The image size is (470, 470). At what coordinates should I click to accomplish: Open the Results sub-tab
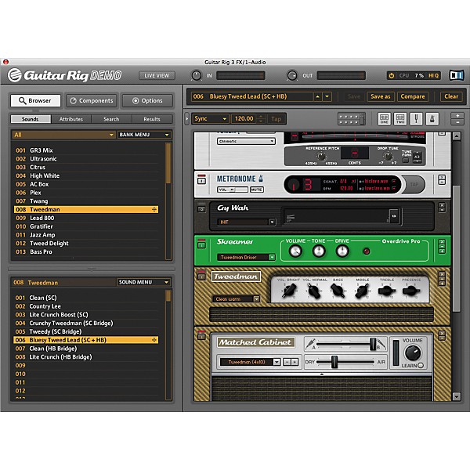click(x=152, y=119)
